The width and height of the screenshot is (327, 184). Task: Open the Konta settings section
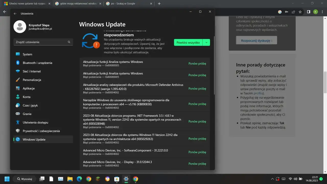tap(43, 97)
